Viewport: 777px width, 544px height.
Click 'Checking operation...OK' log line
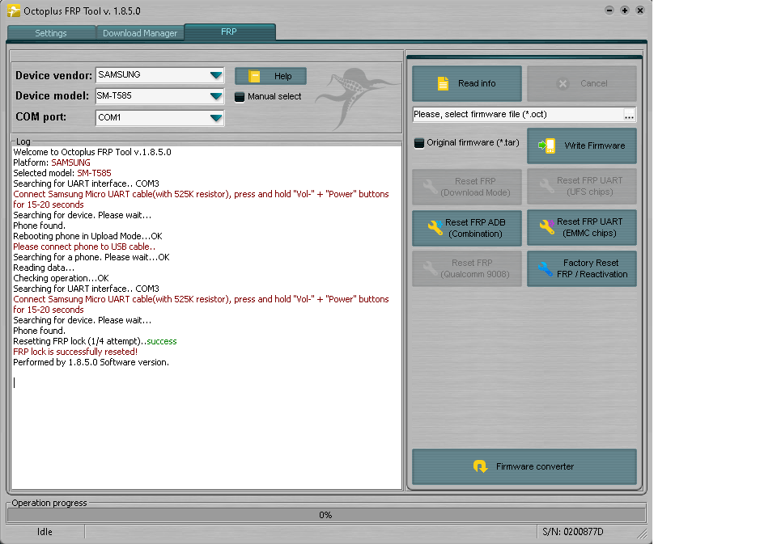coord(61,278)
